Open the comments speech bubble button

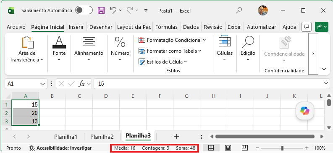[307, 27]
